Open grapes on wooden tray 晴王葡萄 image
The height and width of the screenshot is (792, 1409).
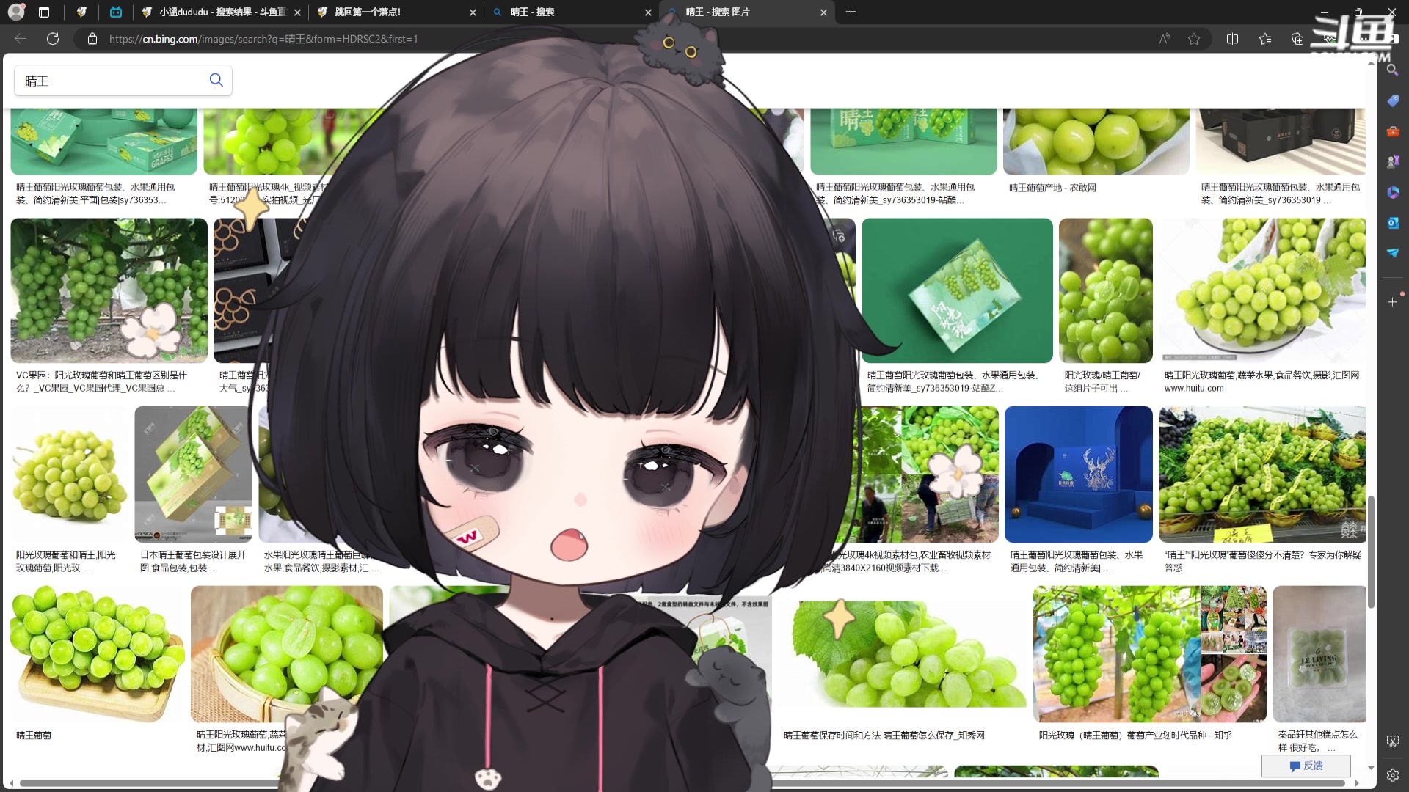[x=98, y=654]
